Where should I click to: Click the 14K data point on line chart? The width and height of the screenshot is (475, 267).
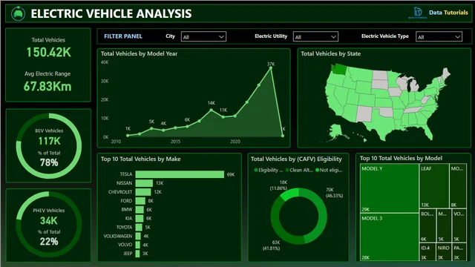[212, 110]
